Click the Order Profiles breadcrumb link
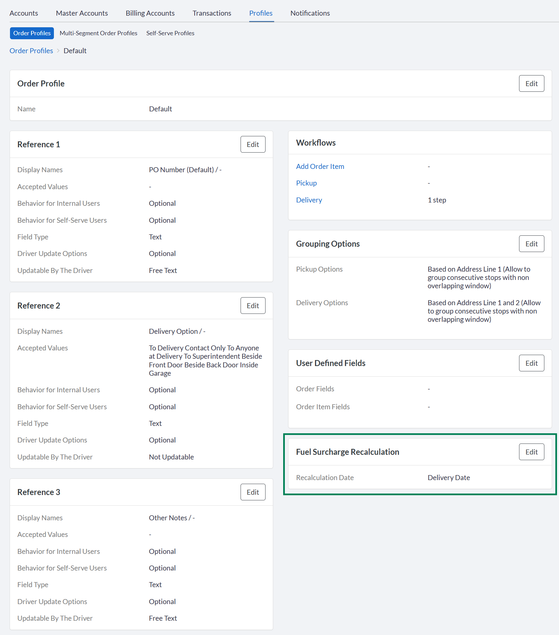 tap(31, 51)
